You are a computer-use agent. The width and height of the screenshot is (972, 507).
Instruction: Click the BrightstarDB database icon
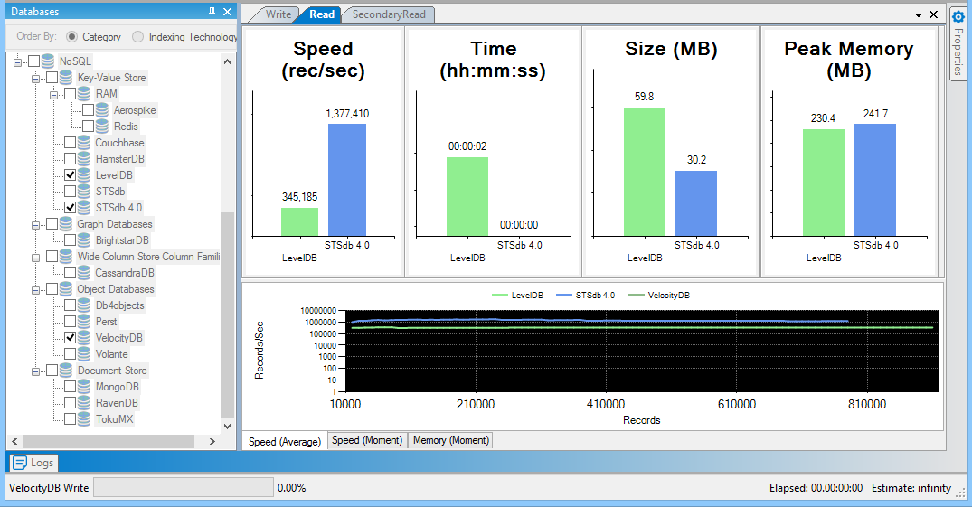point(84,240)
